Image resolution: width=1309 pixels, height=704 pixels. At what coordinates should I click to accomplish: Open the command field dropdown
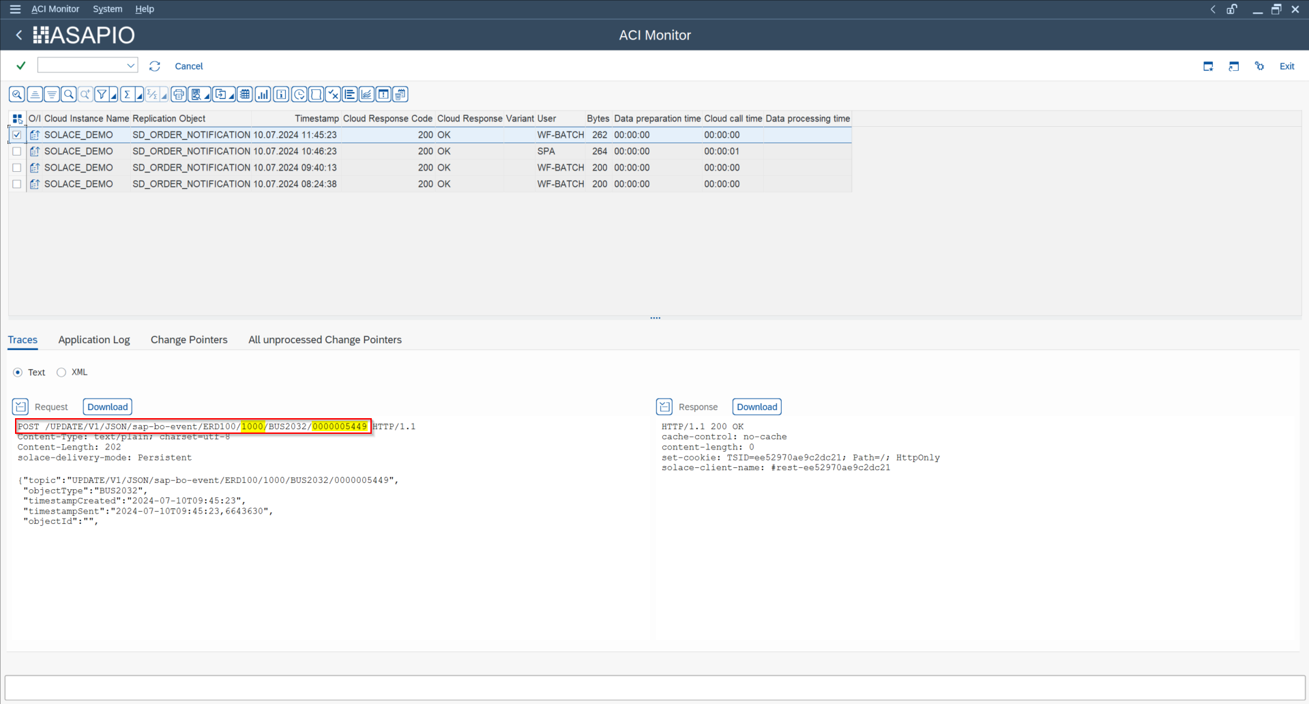tap(130, 65)
